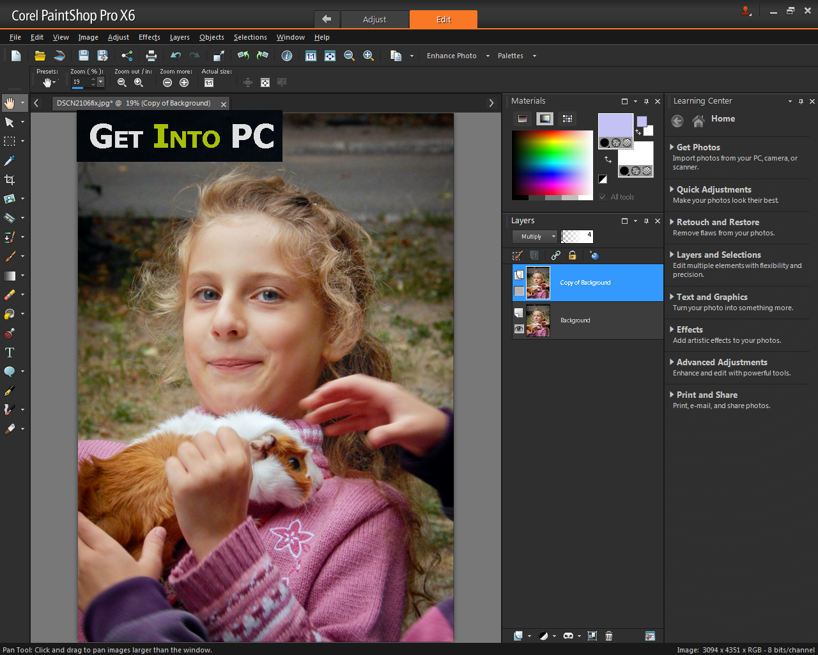This screenshot has width=818, height=655.
Task: Select the Pick tool arrow
Action: point(10,122)
